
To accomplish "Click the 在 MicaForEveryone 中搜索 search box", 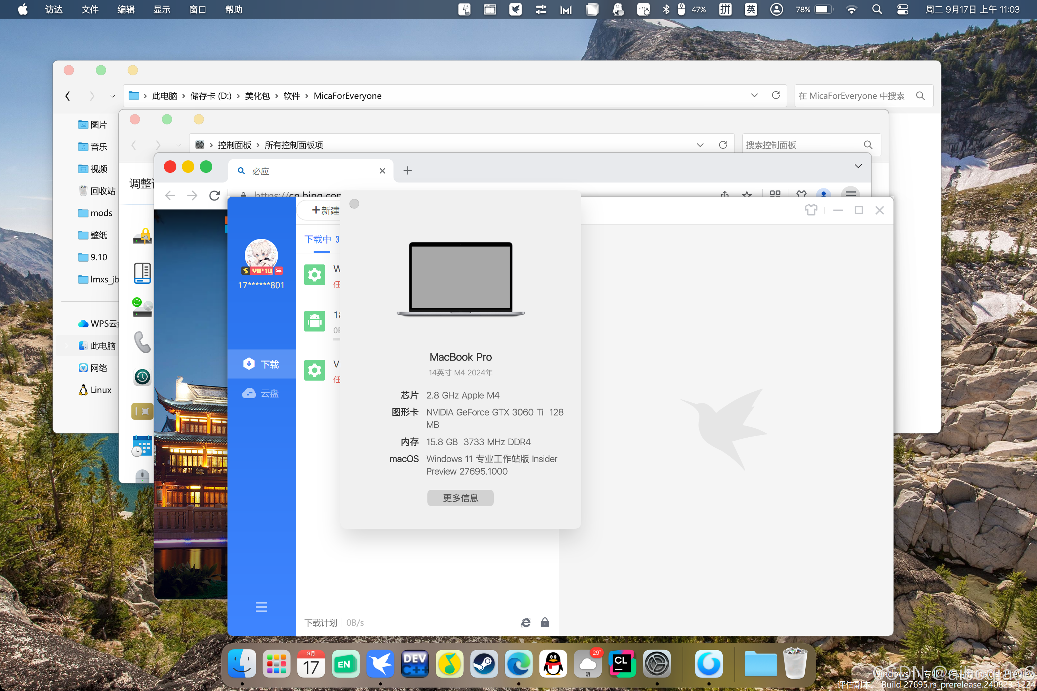I will pos(863,96).
